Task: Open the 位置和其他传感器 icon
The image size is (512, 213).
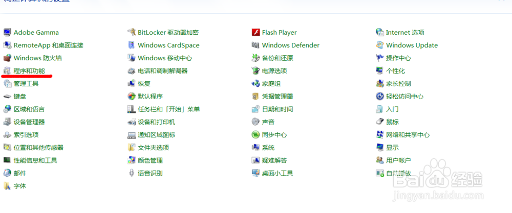Action: pos(7,148)
